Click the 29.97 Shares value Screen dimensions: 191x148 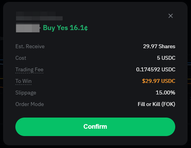point(159,46)
